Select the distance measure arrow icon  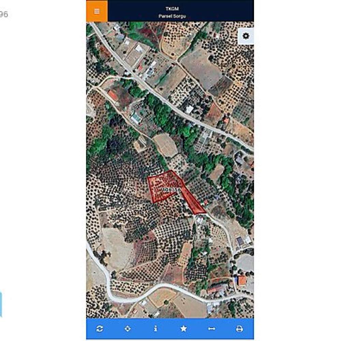(x=211, y=329)
